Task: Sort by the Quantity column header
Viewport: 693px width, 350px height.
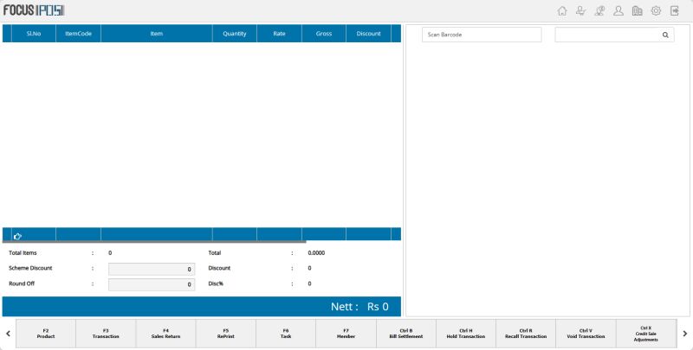Action: [x=234, y=34]
